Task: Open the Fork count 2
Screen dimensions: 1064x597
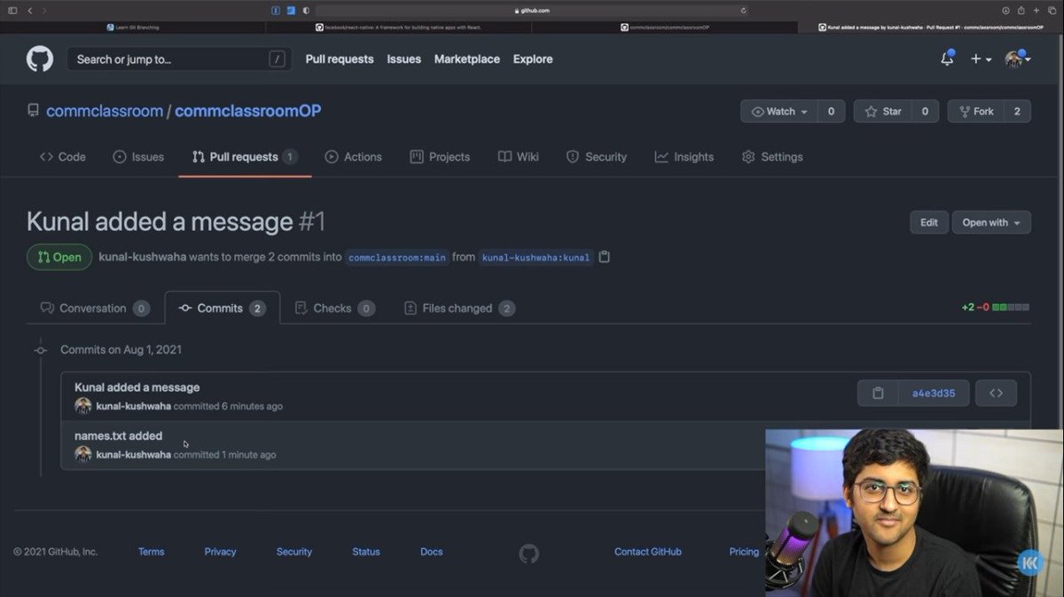Action: (x=1017, y=112)
